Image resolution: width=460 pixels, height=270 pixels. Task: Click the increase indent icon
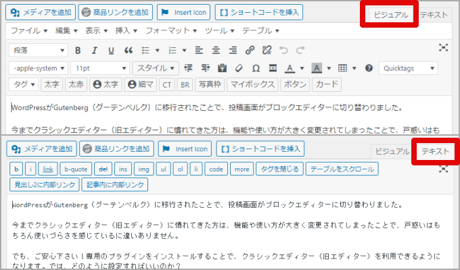pos(206,68)
